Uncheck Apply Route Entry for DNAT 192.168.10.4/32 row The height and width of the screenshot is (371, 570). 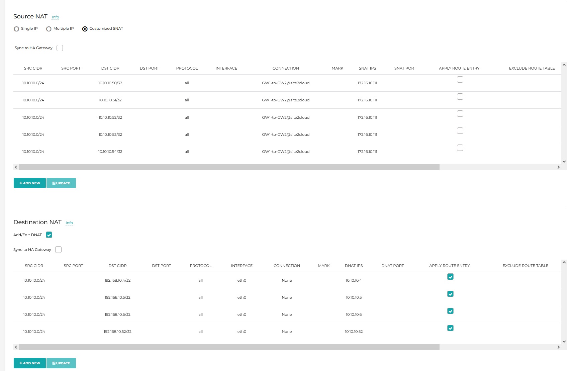tap(451, 277)
